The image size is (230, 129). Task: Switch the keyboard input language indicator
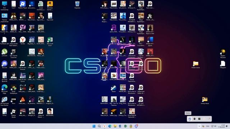point(208,126)
